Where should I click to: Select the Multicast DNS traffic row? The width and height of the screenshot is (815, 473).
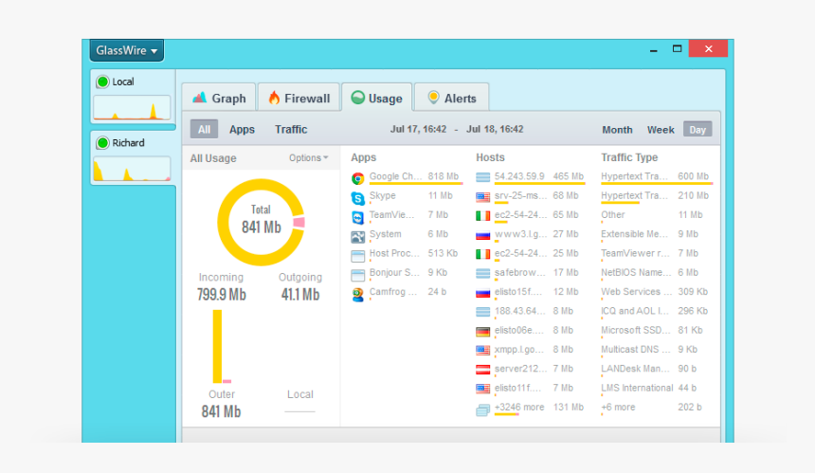tap(656, 351)
